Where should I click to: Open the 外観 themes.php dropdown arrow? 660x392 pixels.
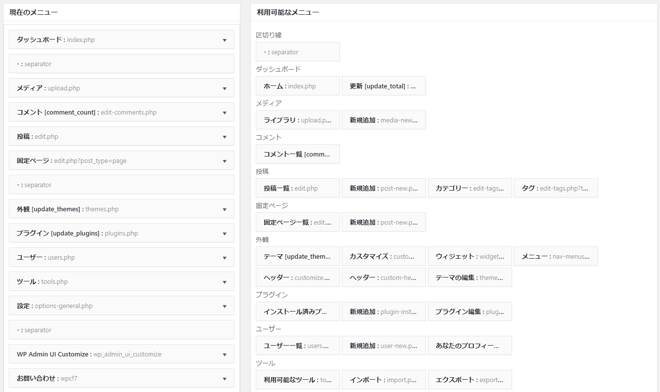[225, 209]
